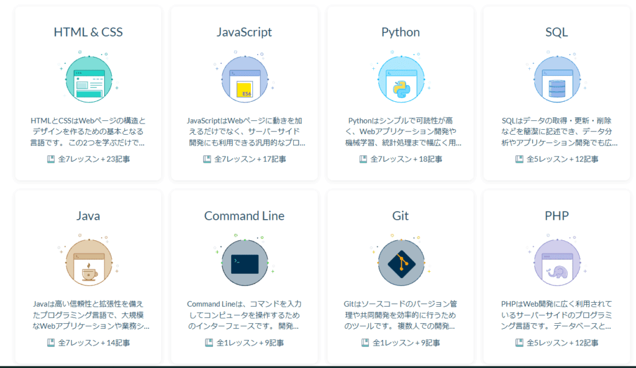Click the teal browser icon on HTML & CSS card
636x368 pixels.
88,78
